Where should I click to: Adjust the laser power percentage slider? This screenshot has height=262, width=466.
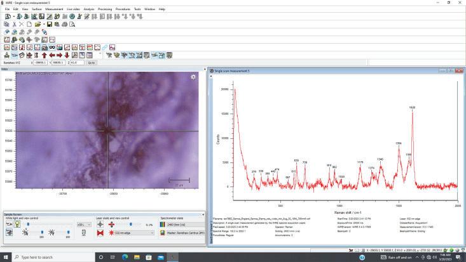(x=131, y=225)
